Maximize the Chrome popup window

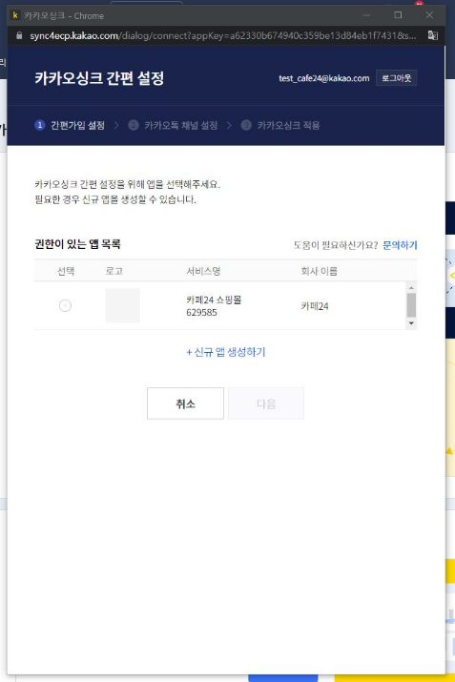pyautogui.click(x=398, y=15)
